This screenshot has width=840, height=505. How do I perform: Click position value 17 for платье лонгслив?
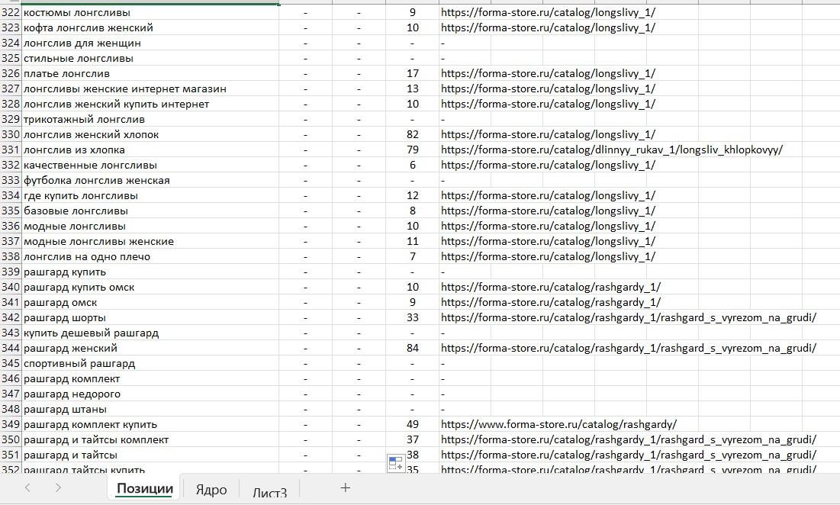pyautogui.click(x=413, y=73)
